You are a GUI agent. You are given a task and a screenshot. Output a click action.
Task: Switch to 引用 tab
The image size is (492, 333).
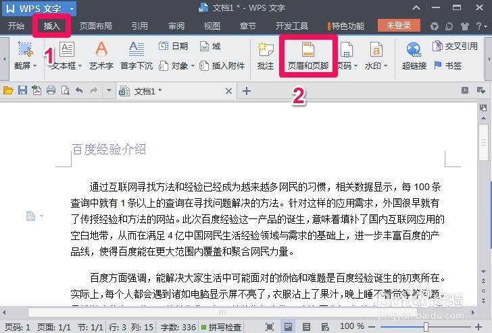point(139,26)
